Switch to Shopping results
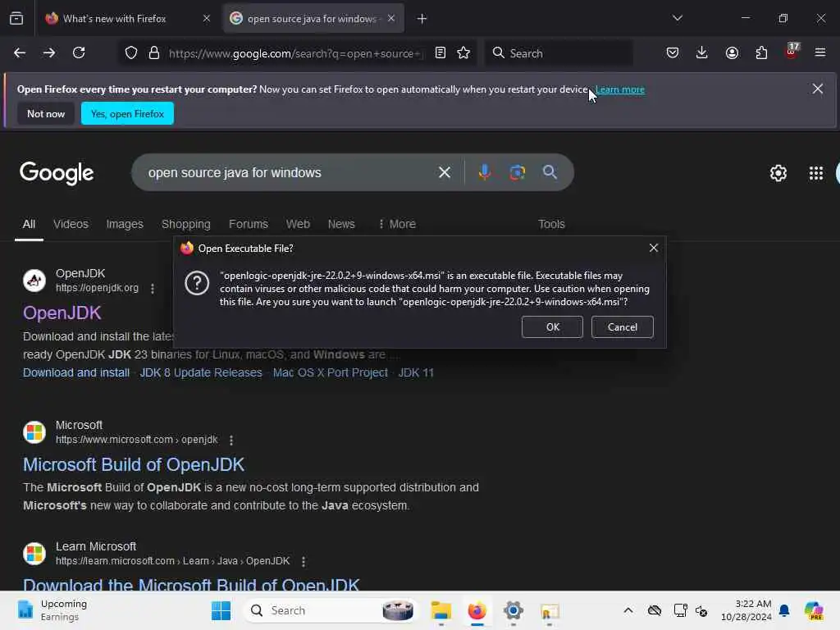 tap(186, 224)
